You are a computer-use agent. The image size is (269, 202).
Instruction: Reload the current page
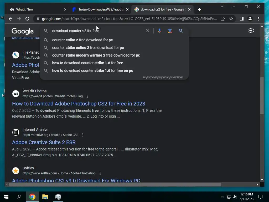click(27, 19)
